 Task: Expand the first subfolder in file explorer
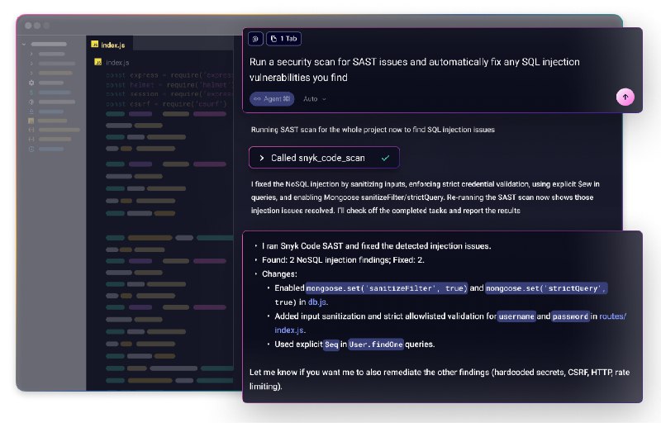[x=31, y=53]
